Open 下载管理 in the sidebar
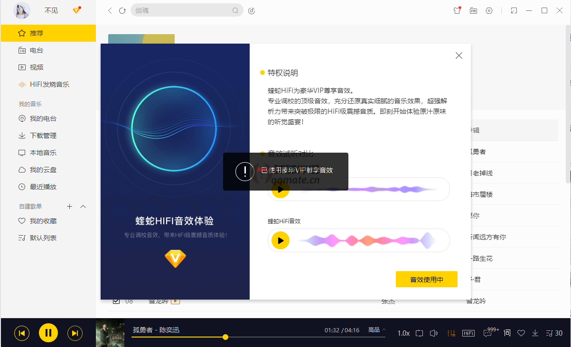Viewport: 571px width, 347px height. coord(43,136)
